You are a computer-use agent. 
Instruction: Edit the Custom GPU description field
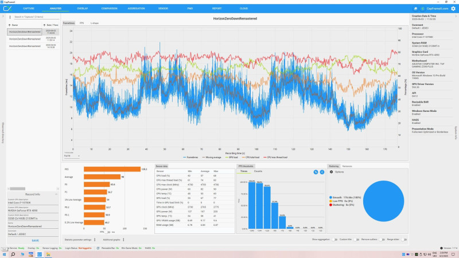pyautogui.click(x=33, y=210)
